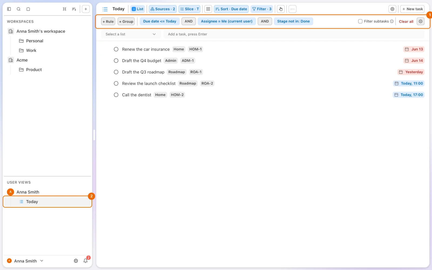The width and height of the screenshot is (432, 270).
Task: Open the bug report icon
Action: (76, 261)
